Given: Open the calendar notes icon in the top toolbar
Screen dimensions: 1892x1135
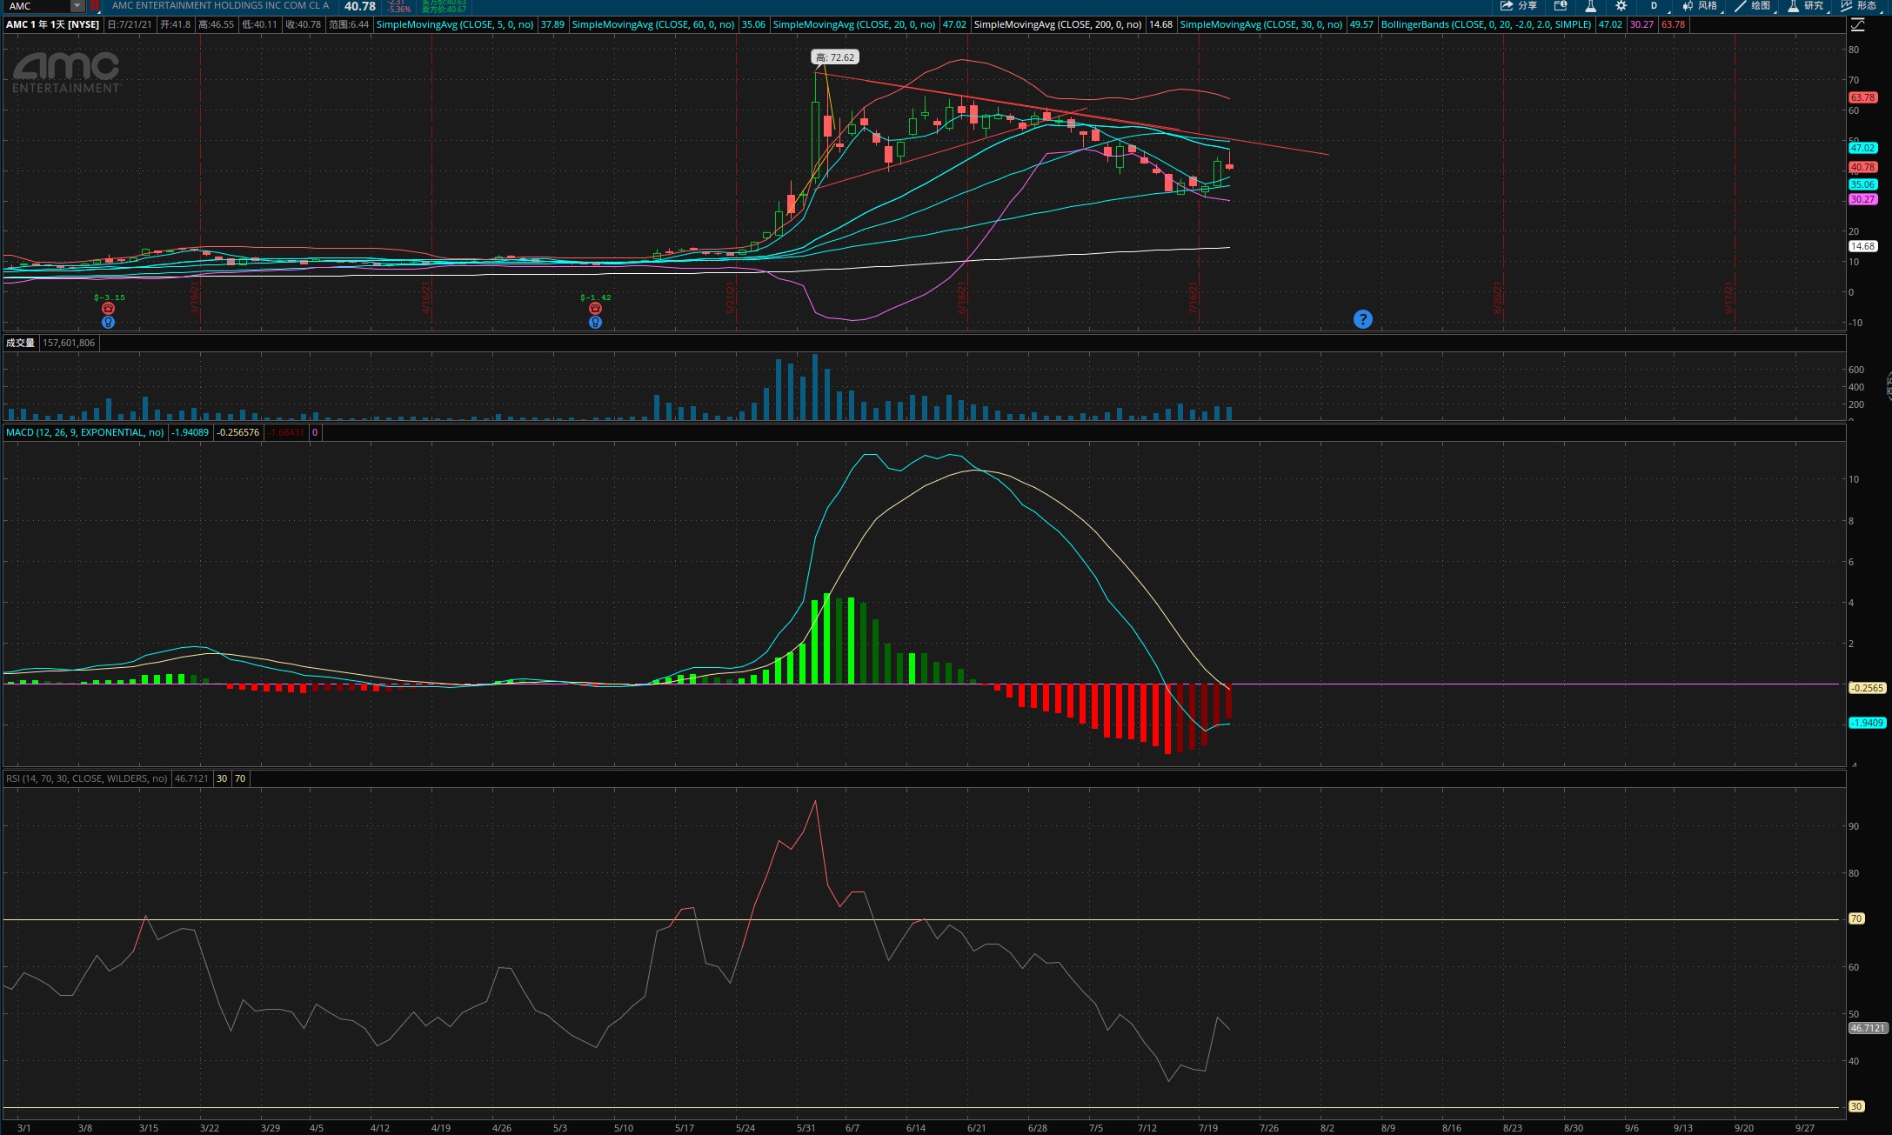Looking at the screenshot, I should point(1561,6).
